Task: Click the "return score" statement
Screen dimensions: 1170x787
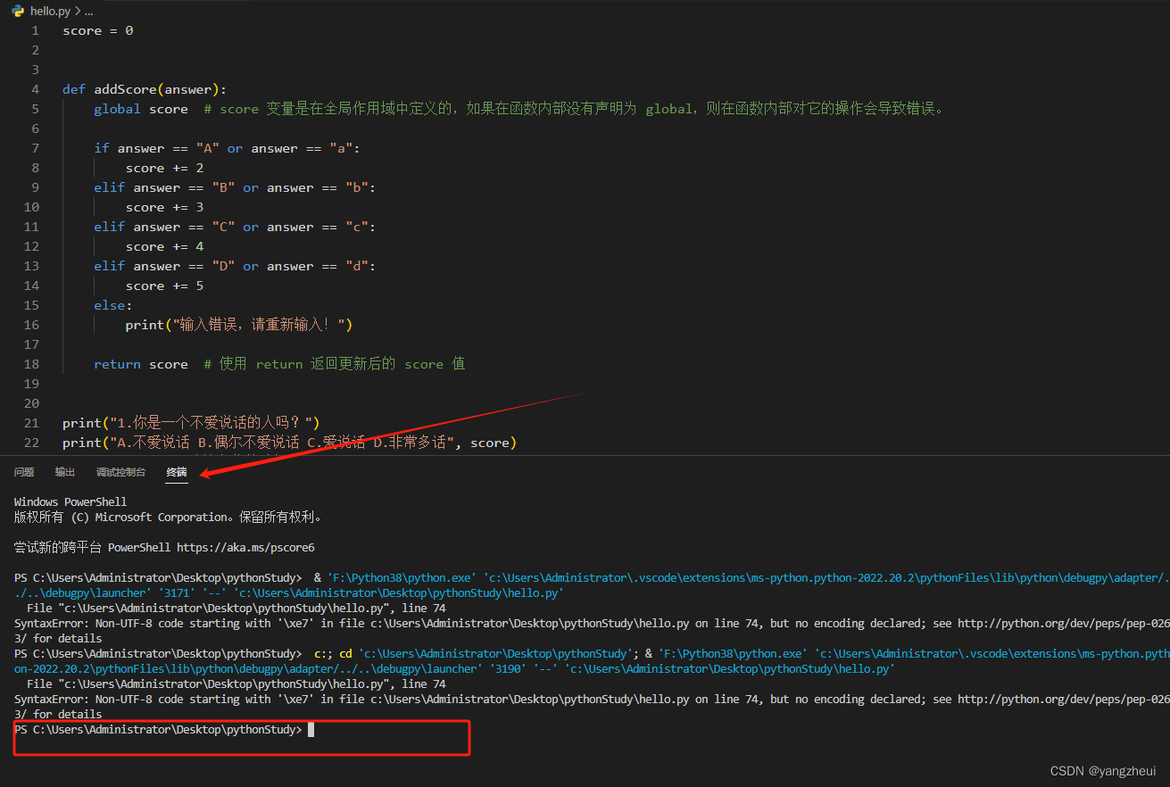Action: [141, 364]
